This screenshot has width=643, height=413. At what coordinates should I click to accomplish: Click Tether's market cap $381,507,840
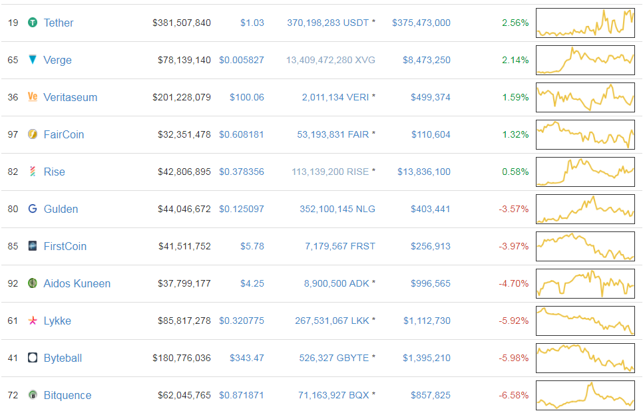(181, 23)
